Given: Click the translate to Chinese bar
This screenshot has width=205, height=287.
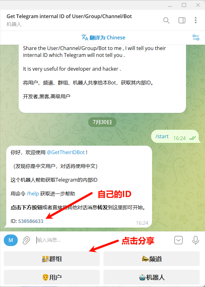Looking at the screenshot, I should [103, 38].
